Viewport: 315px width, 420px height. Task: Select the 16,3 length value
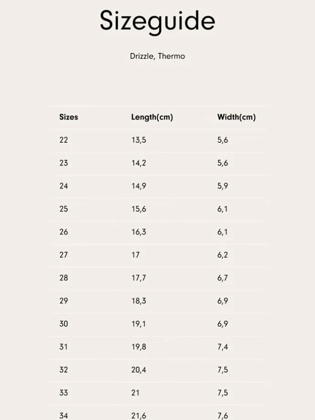(138, 232)
